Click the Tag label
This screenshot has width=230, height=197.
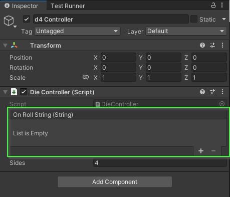(27, 32)
